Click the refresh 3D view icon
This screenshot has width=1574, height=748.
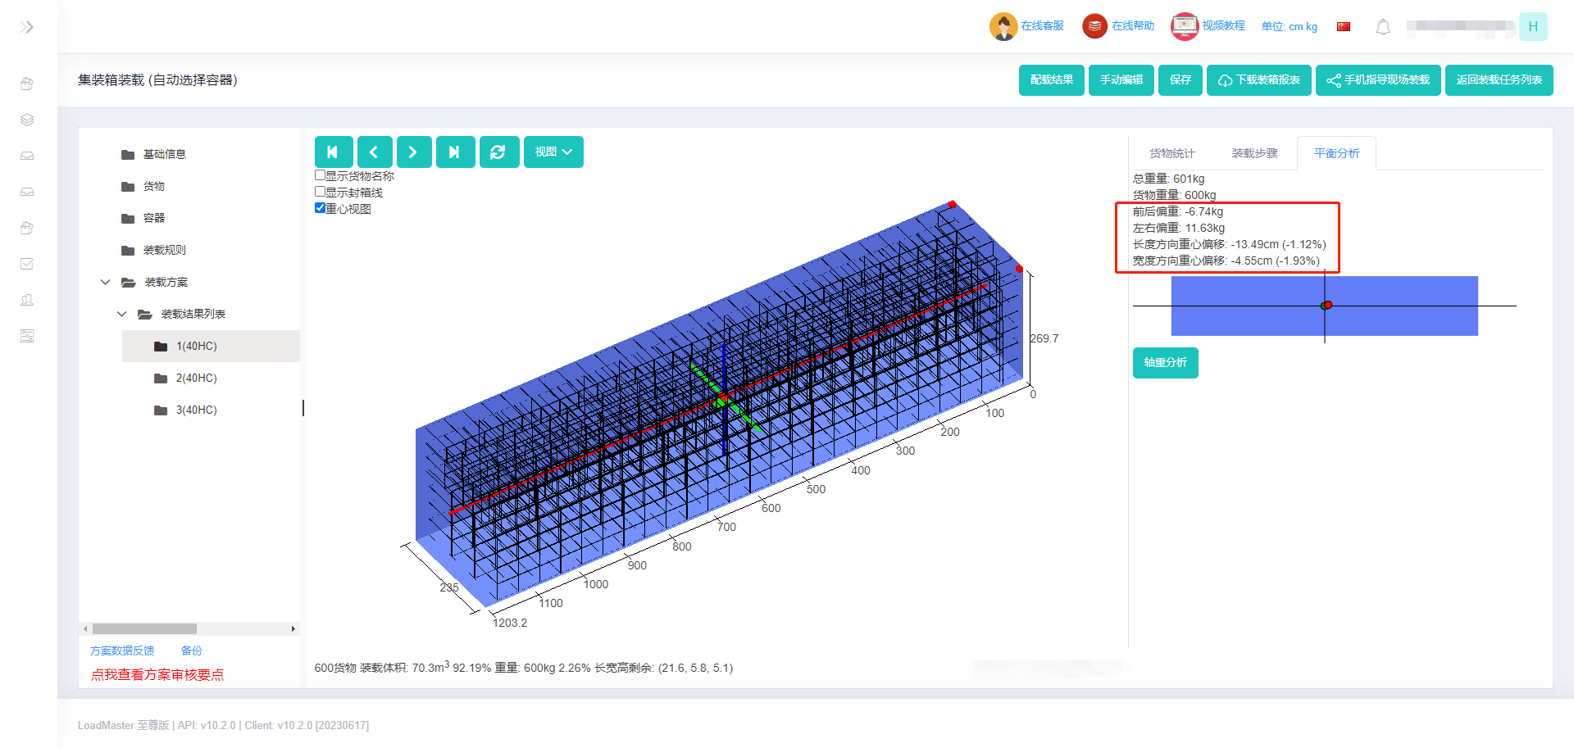tap(498, 152)
